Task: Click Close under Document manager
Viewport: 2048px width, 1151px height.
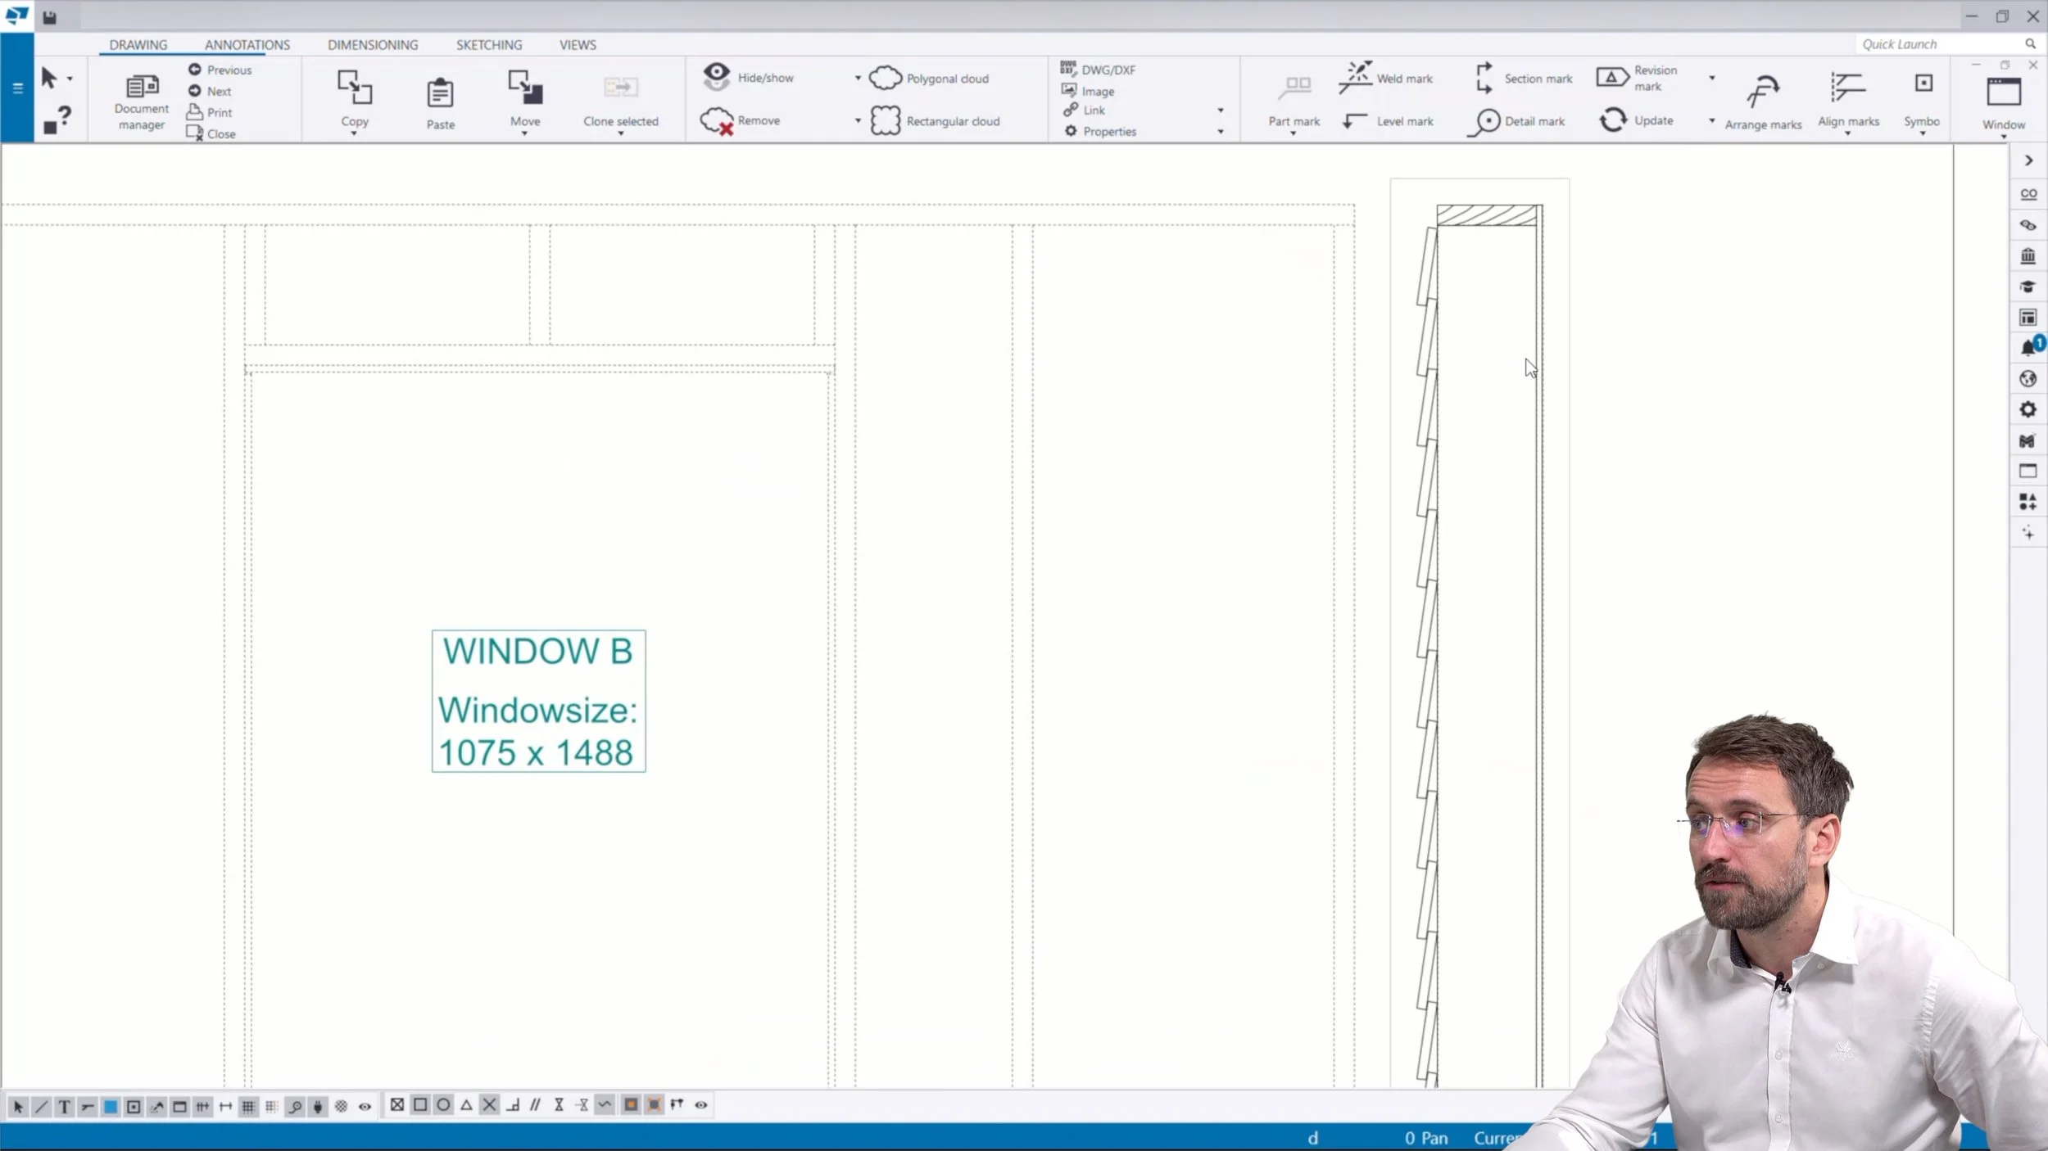Action: [211, 133]
